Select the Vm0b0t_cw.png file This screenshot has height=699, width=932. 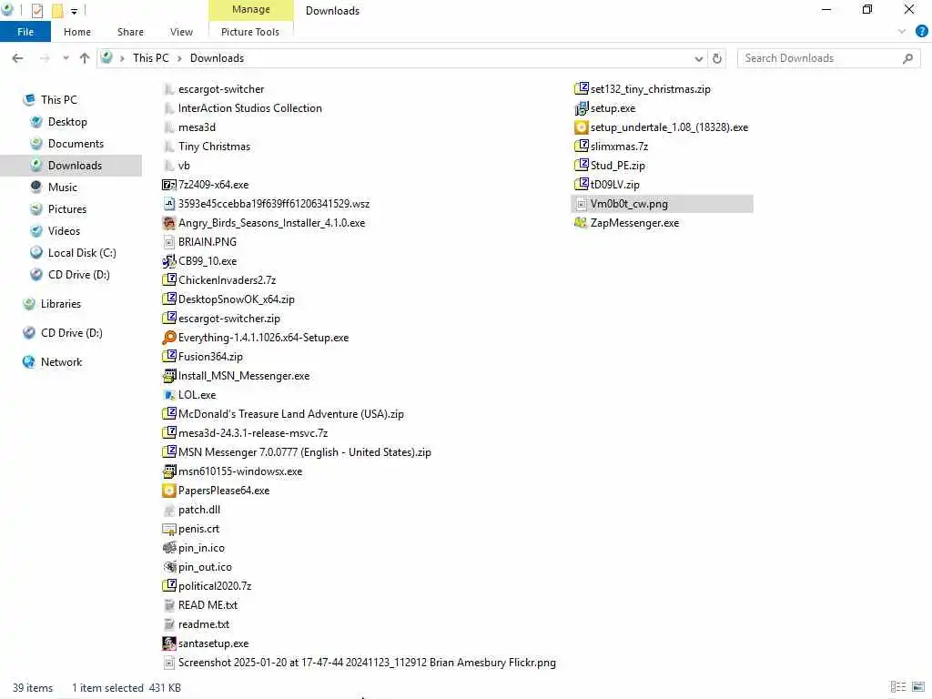pyautogui.click(x=662, y=204)
